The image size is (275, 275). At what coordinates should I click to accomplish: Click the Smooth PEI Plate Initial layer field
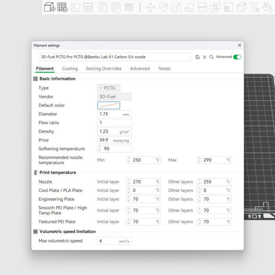coord(143,210)
